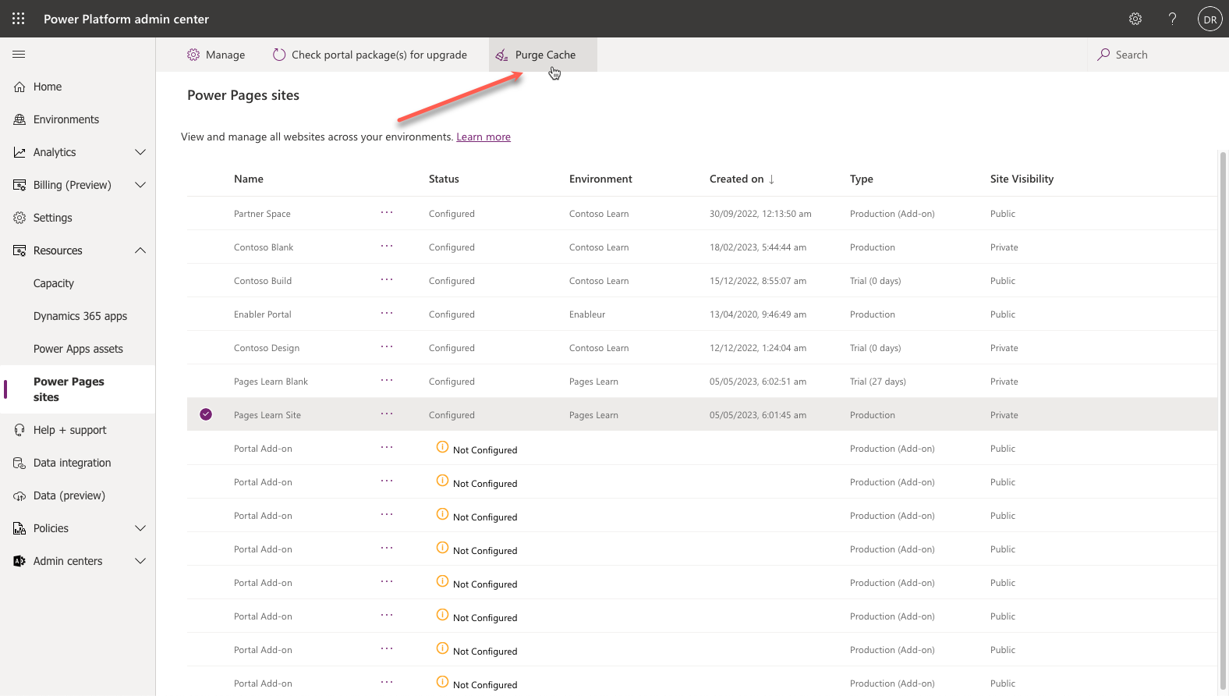The image size is (1229, 696).
Task: Open Power Apps assets page
Action: 78,349
